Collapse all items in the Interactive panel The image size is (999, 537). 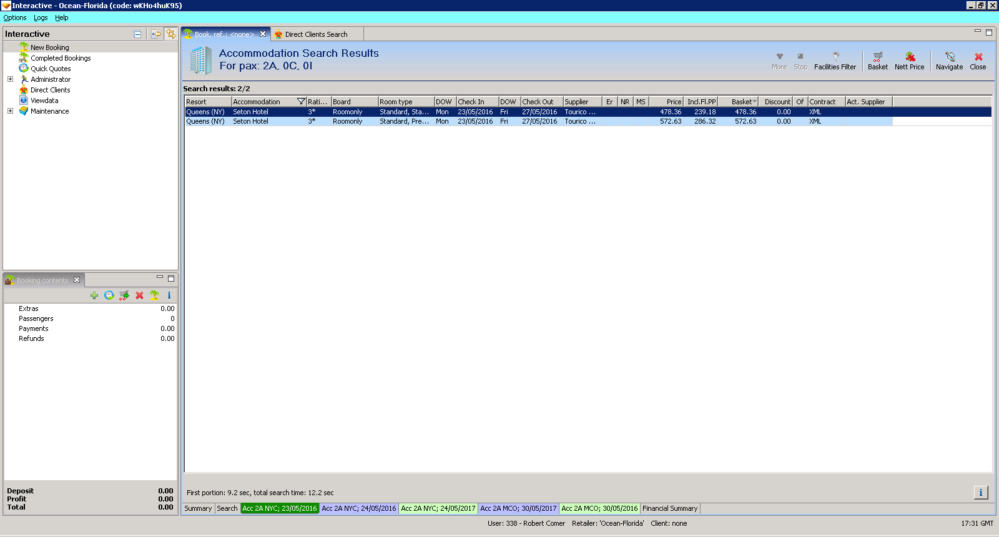pos(137,34)
